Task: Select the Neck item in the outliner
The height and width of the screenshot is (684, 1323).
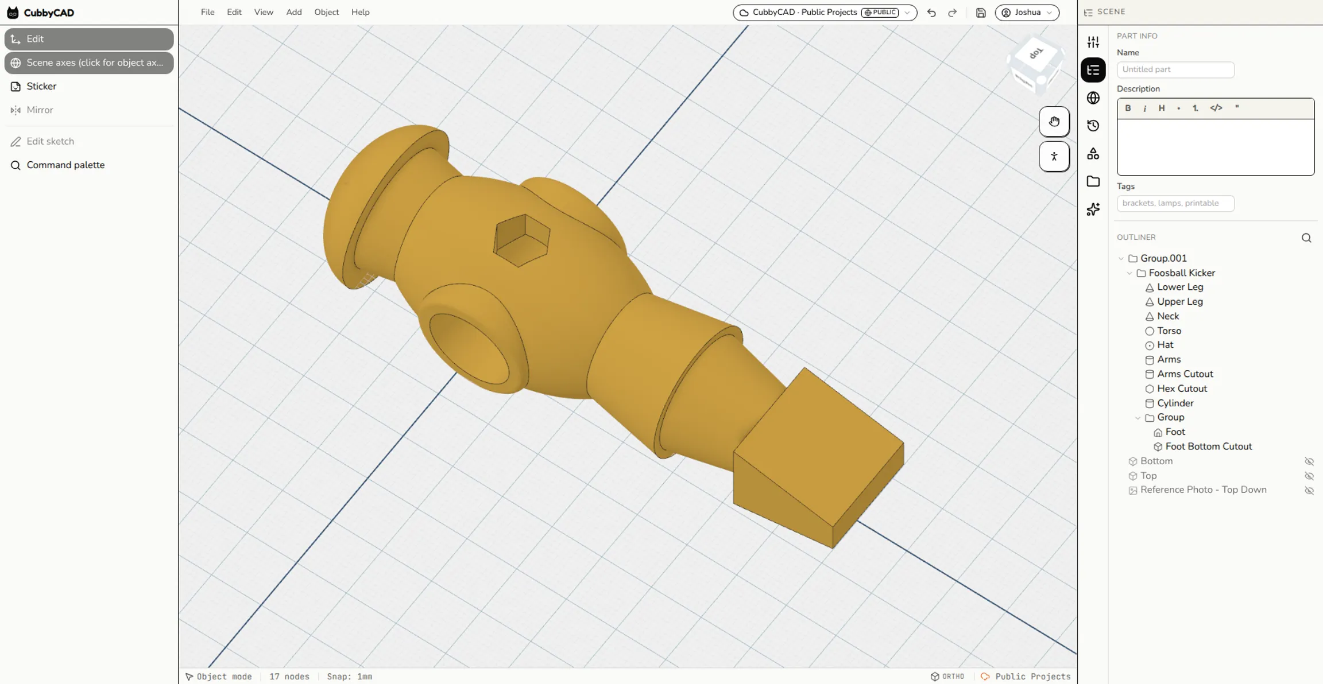Action: click(x=1168, y=316)
